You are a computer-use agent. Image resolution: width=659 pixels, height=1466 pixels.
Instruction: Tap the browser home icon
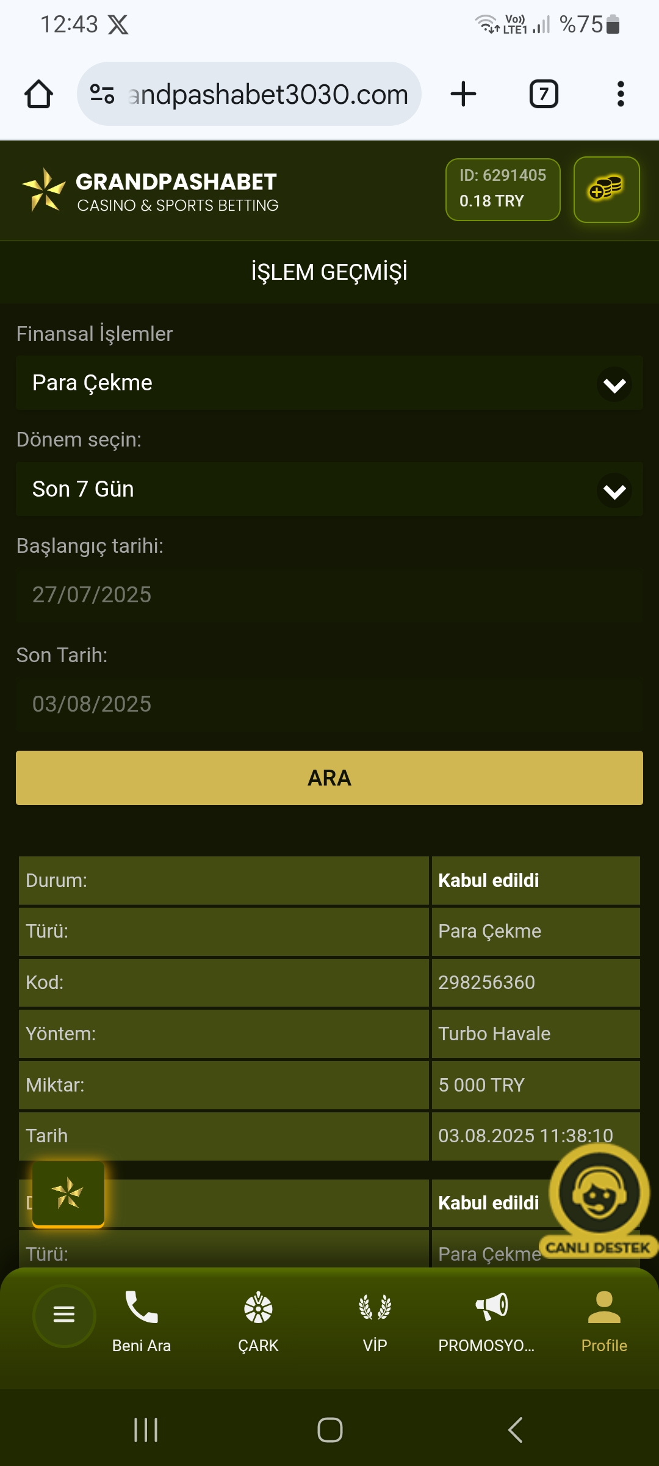pos(38,94)
